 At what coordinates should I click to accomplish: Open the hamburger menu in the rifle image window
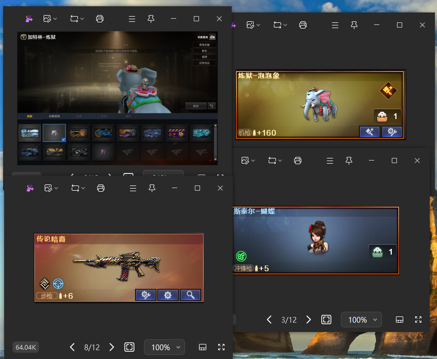coord(133,188)
